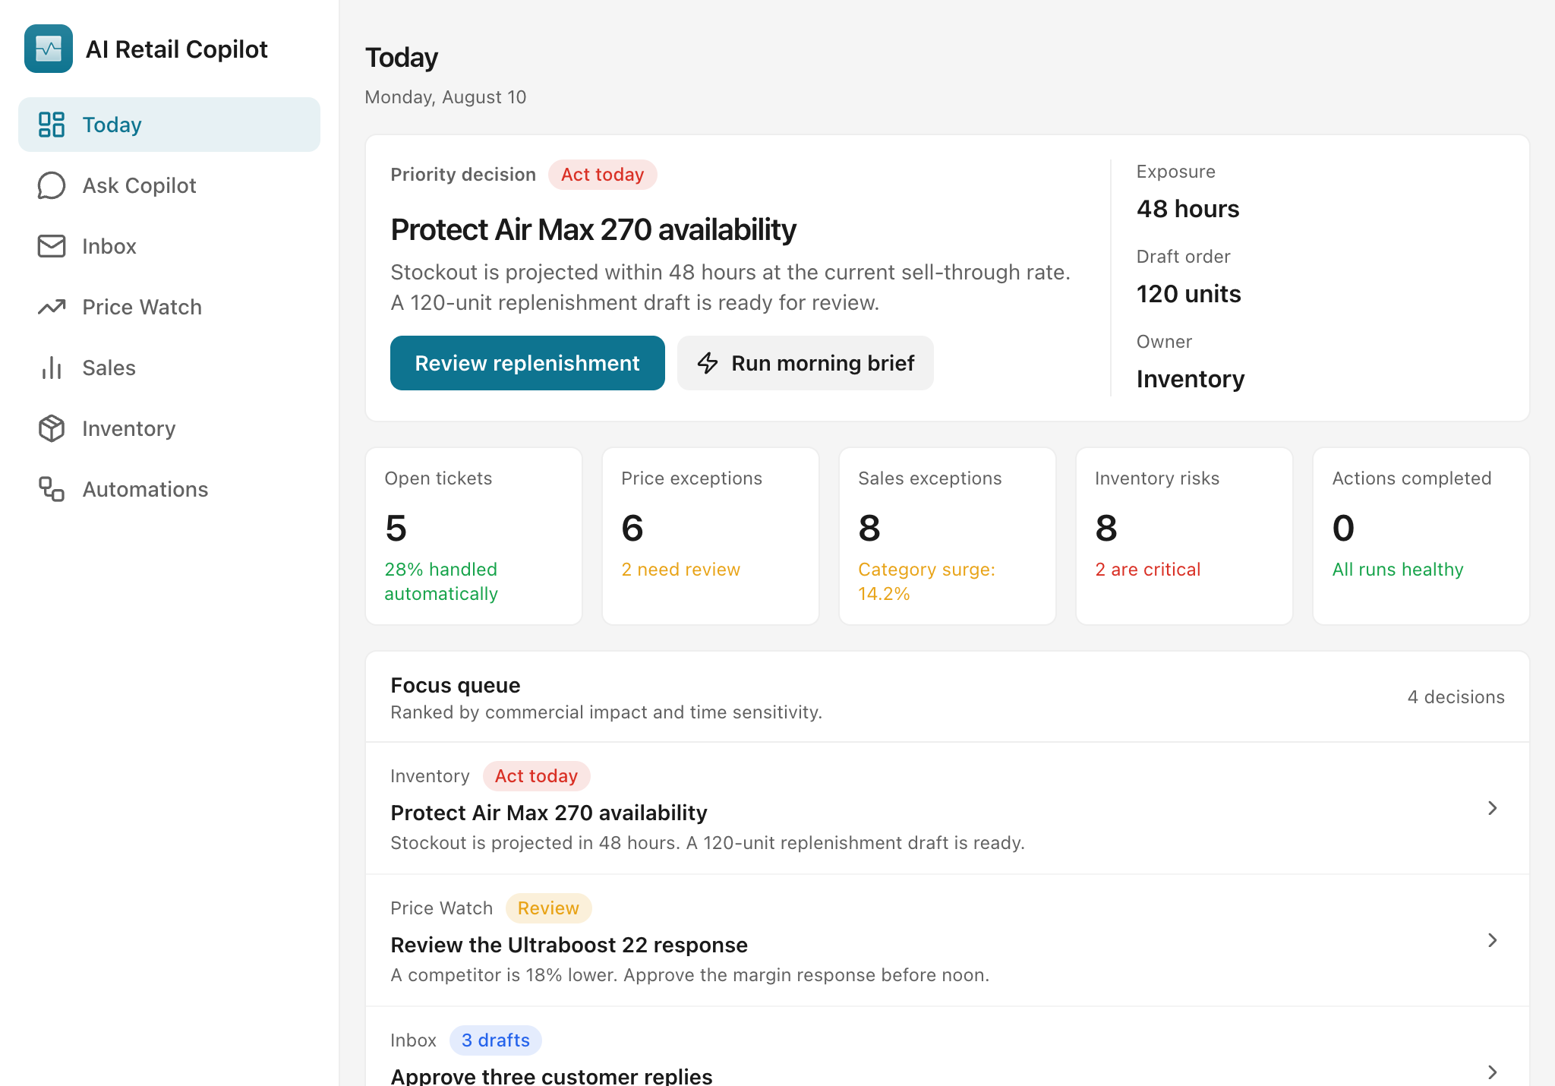The height and width of the screenshot is (1086, 1555).
Task: Click the Act today badge in Focus queue
Action: tap(537, 776)
